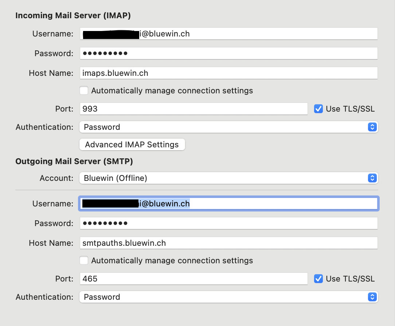Open Advanced IMAP Settings
The height and width of the screenshot is (326, 395).
(132, 144)
